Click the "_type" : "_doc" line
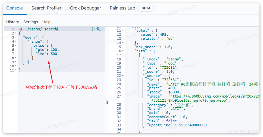Image resolution: width=263 pixels, height=137 pixels. [161, 63]
